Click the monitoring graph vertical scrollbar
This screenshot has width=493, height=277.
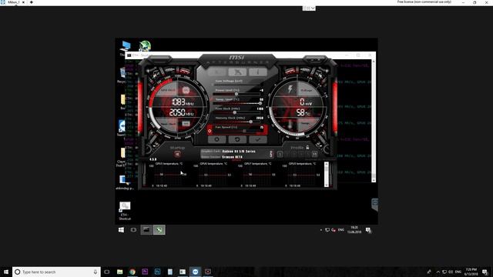(327, 175)
